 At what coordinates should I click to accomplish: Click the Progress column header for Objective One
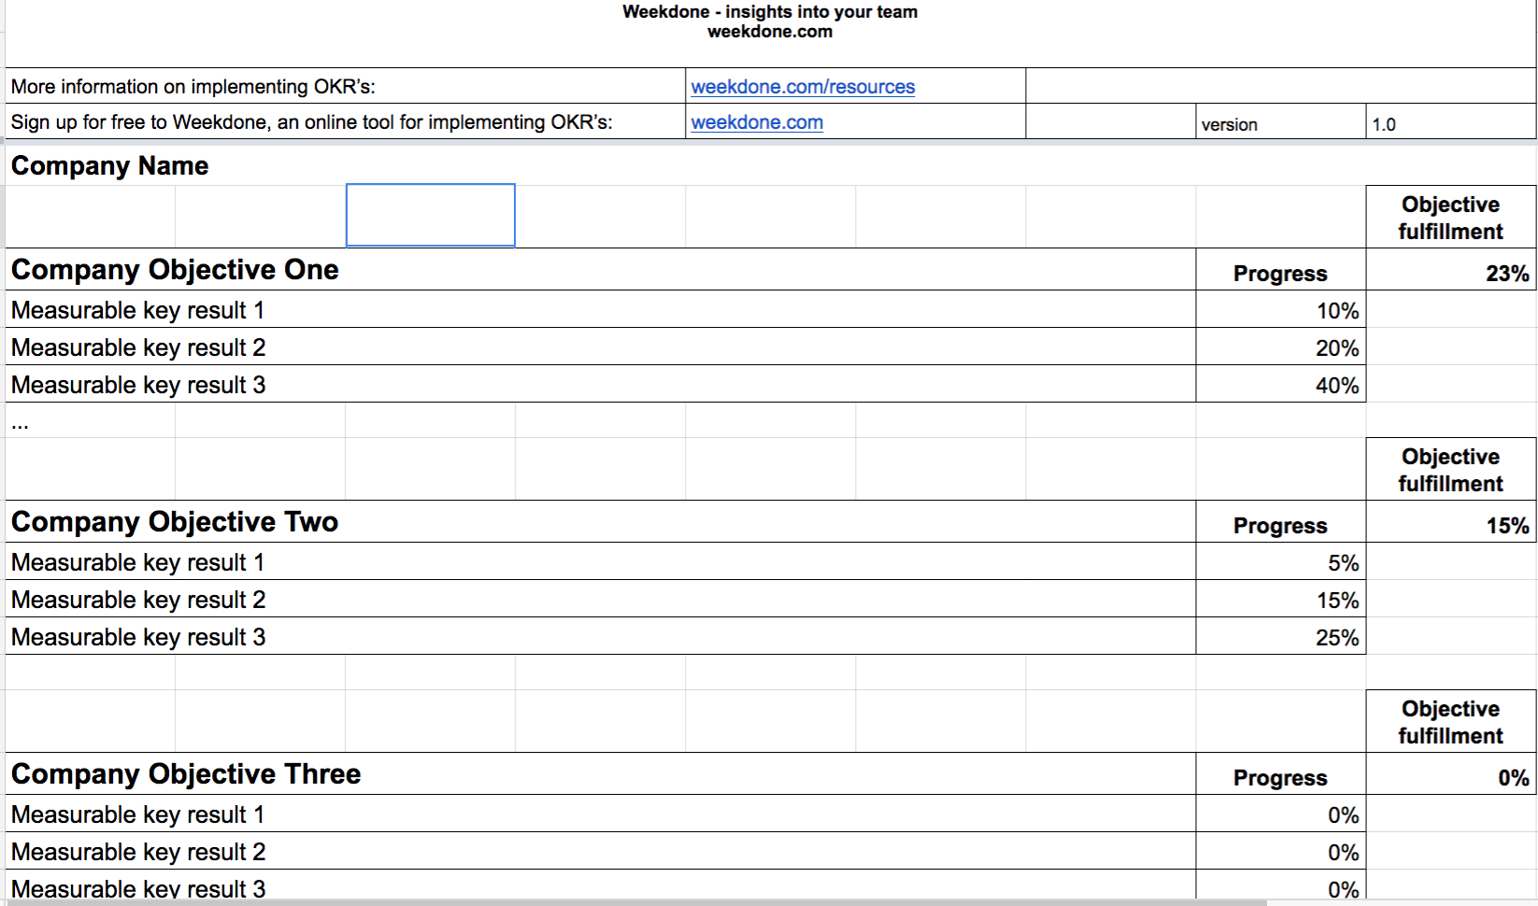pos(1279,273)
